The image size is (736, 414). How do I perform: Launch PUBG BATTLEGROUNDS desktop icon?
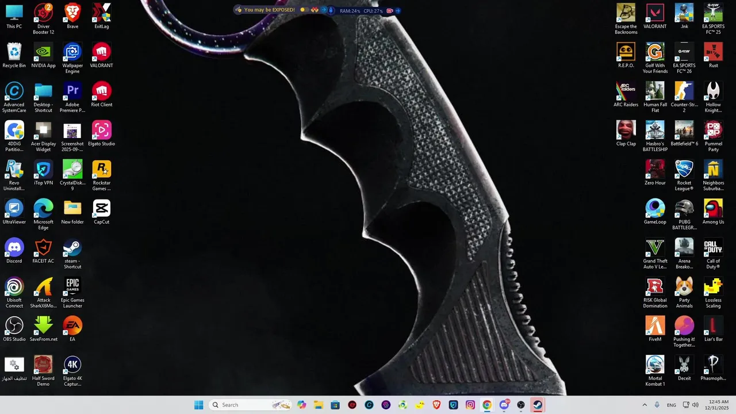click(x=684, y=214)
